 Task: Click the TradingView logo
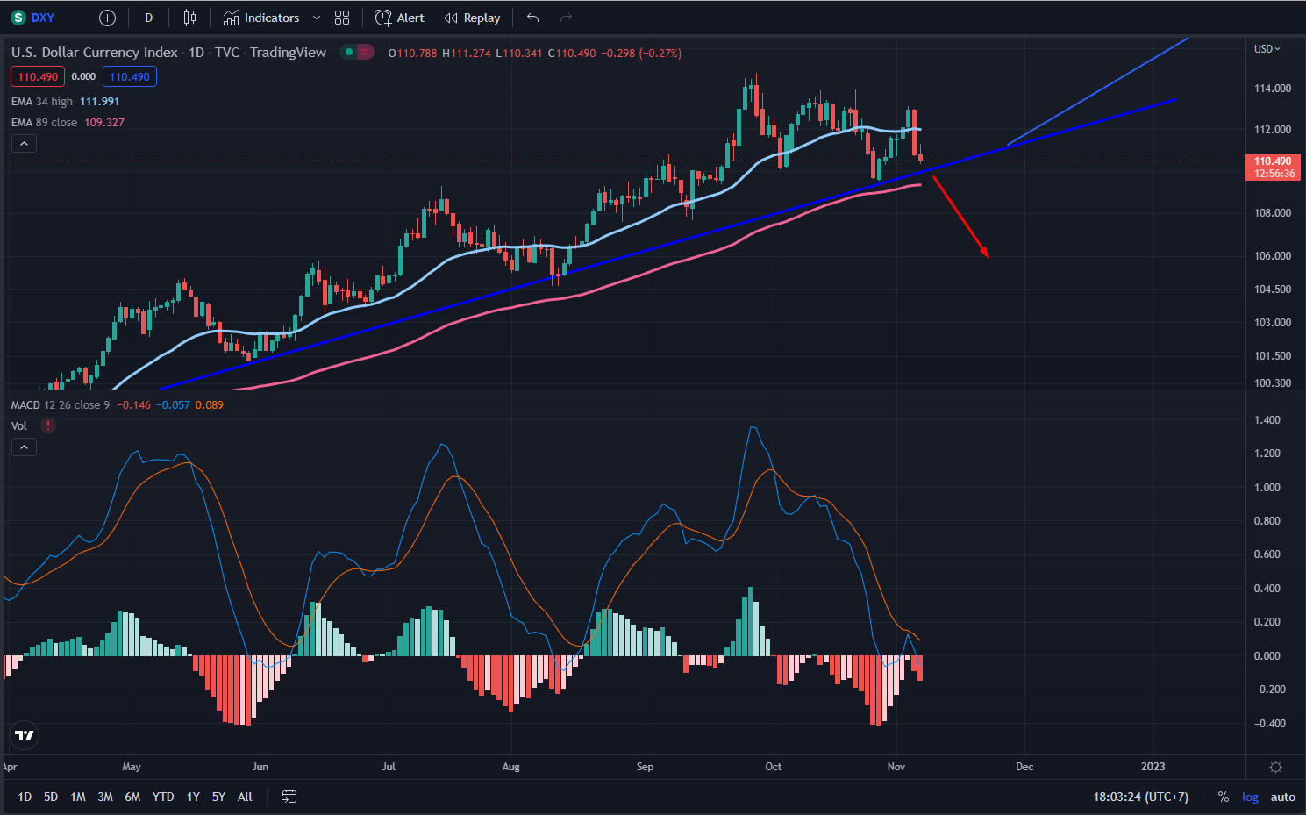click(25, 735)
